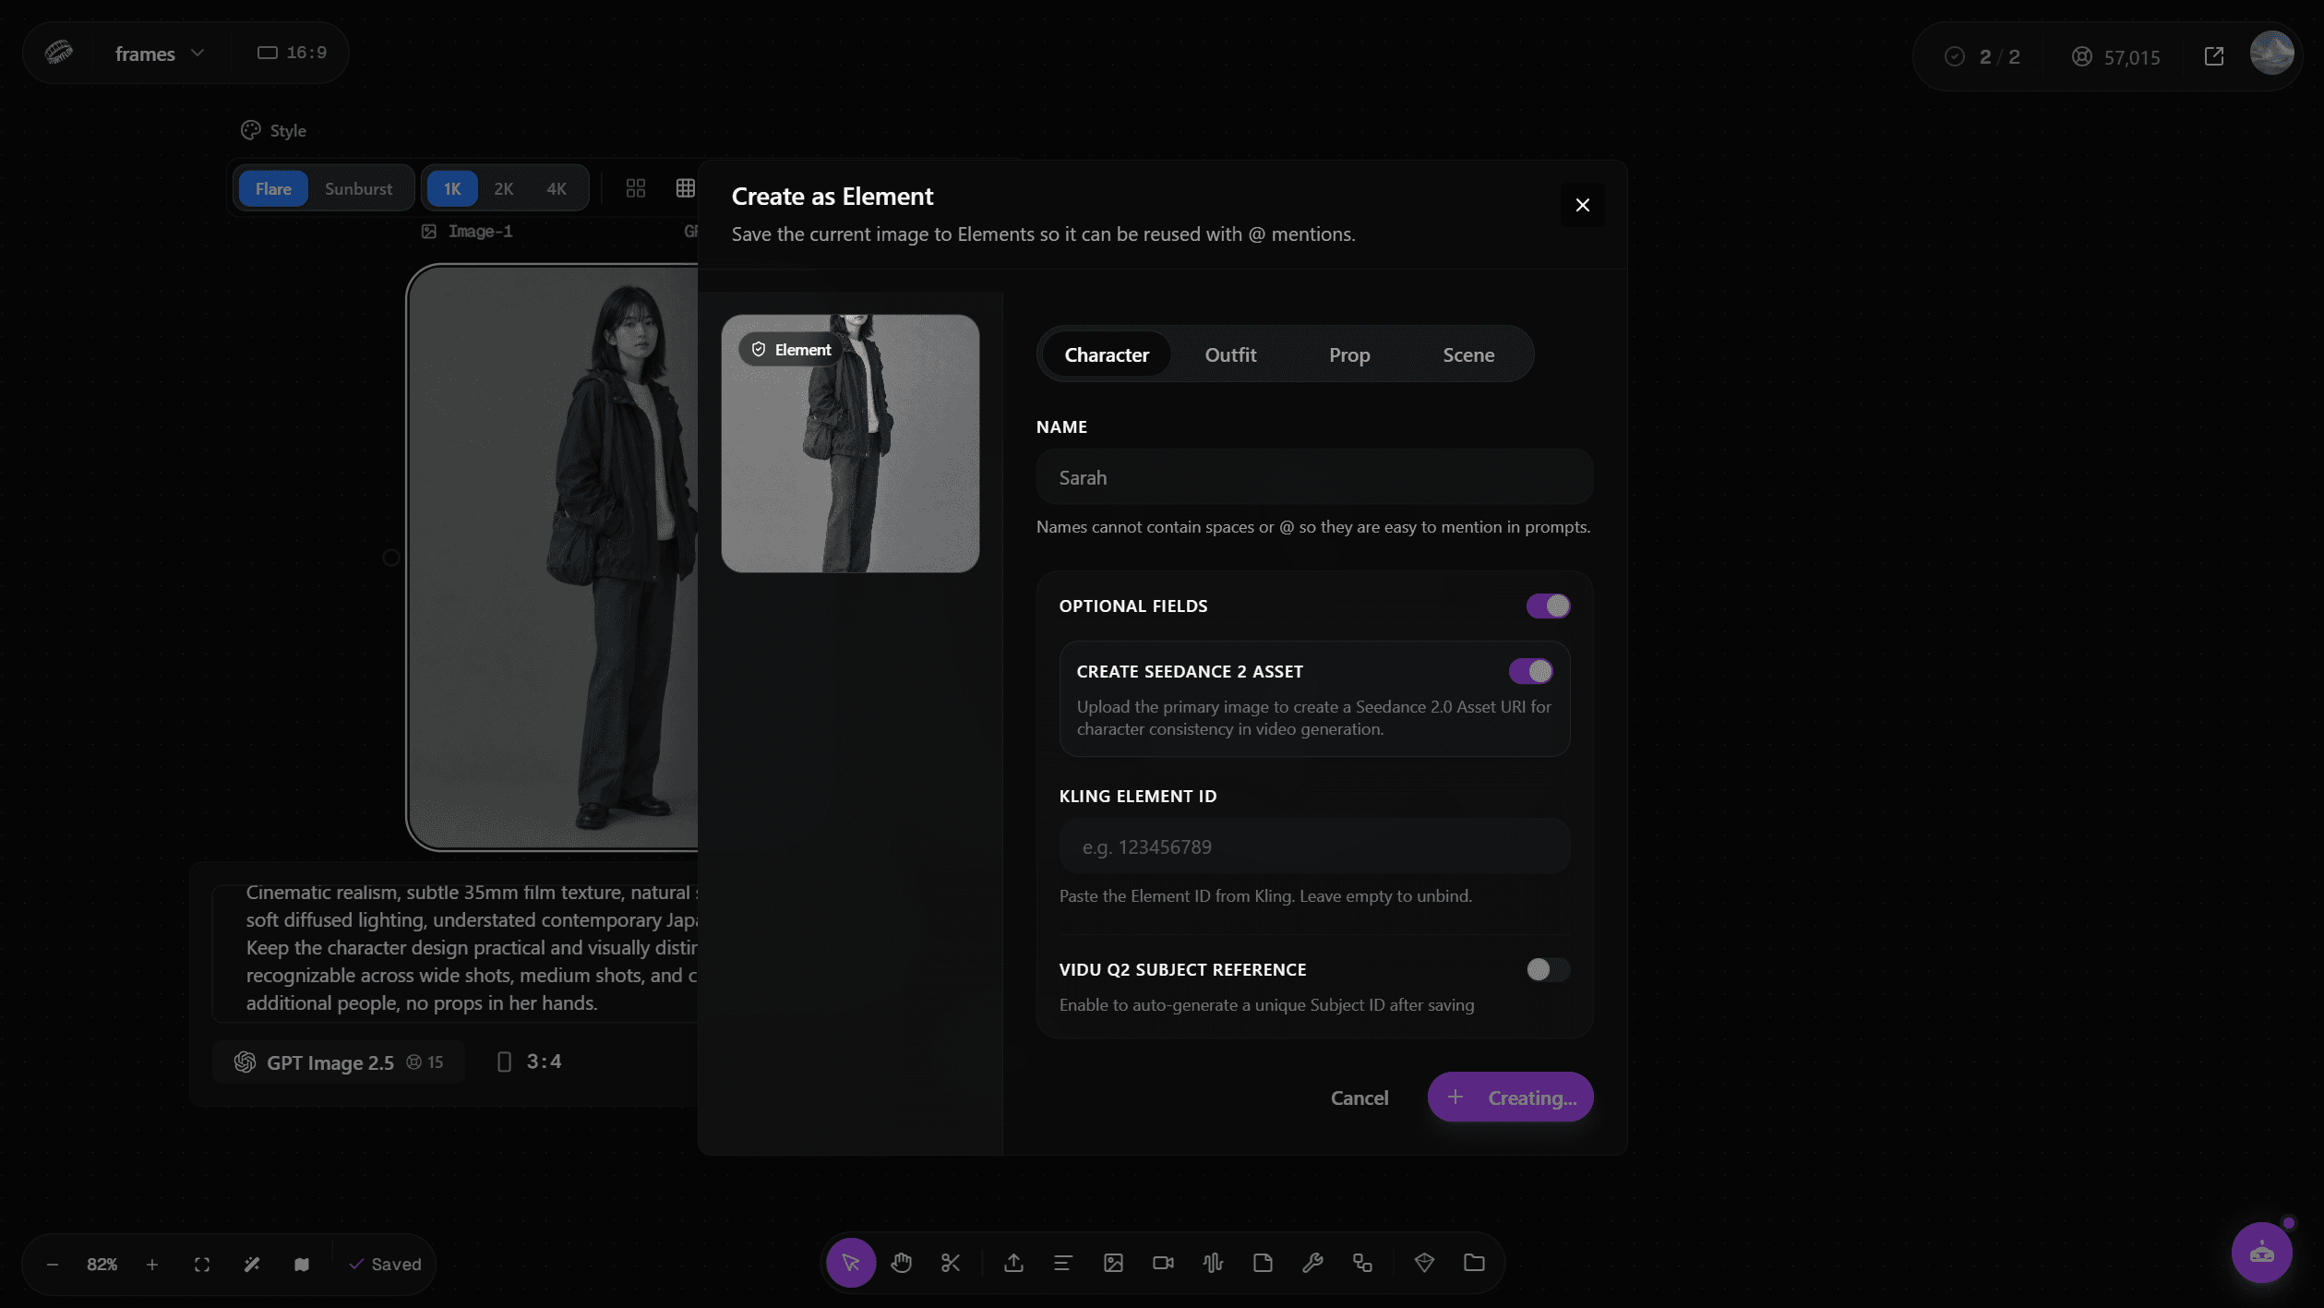Screen dimensions: 2324x1308
Task: Turn off Create Seedance 2 Asset
Action: point(1531,671)
